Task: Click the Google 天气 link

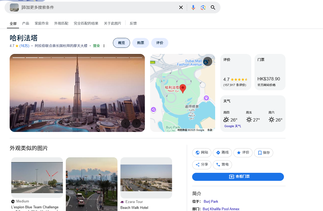Action: pos(233,126)
